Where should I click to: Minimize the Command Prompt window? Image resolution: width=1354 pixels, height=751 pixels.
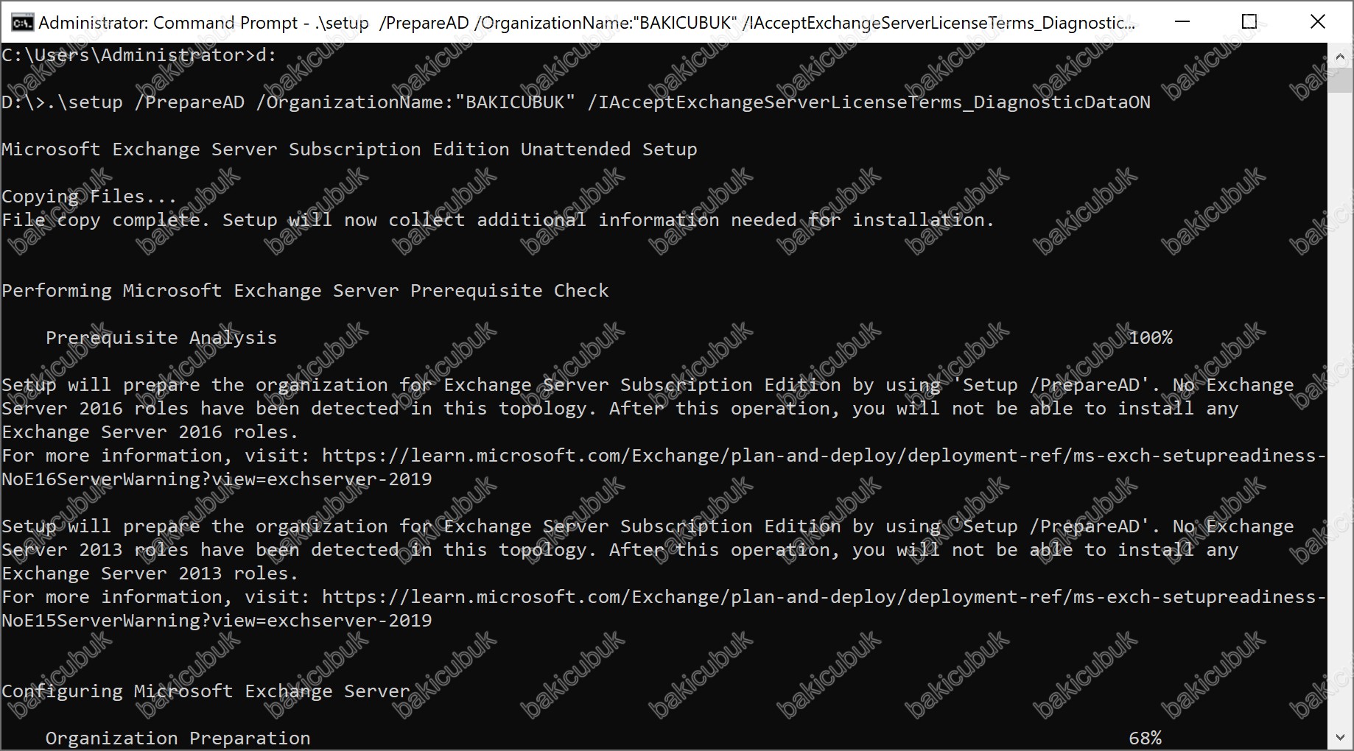coord(1182,21)
